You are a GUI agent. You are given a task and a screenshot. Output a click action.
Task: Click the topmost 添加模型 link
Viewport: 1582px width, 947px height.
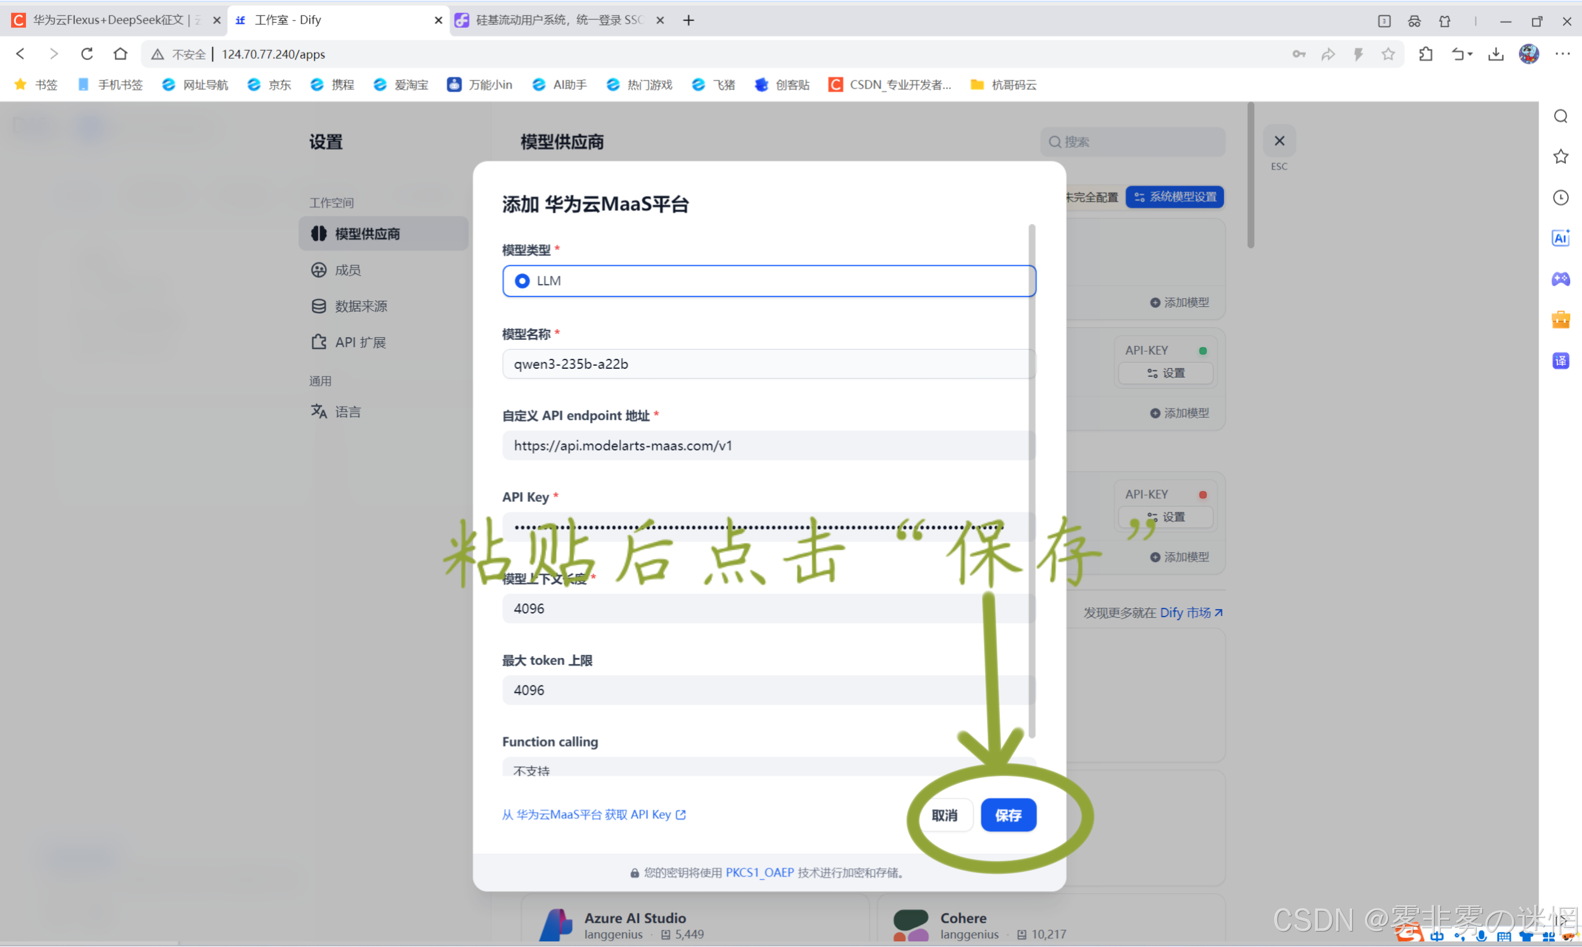tap(1180, 303)
